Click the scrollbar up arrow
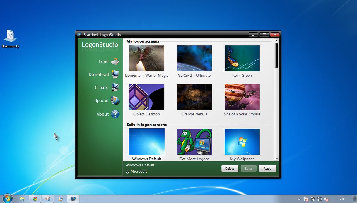The height and width of the screenshot is (203, 357). pyautogui.click(x=277, y=41)
